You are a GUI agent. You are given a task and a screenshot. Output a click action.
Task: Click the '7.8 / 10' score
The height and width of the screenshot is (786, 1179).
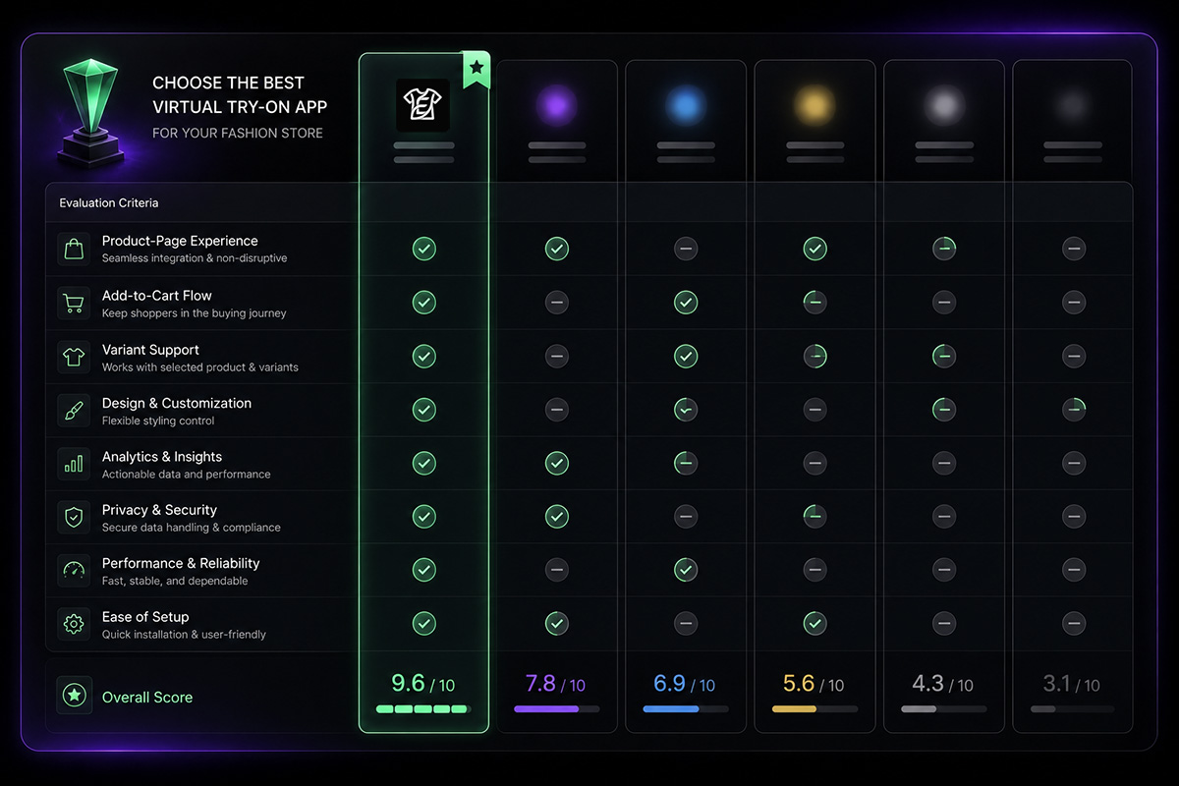pyautogui.click(x=557, y=684)
